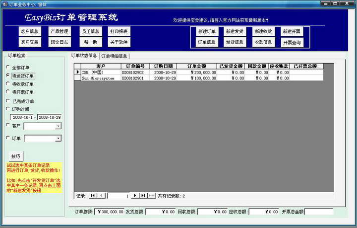Switch to the 订单明细信息 tab
The width and height of the screenshot is (357, 228).
pos(115,56)
